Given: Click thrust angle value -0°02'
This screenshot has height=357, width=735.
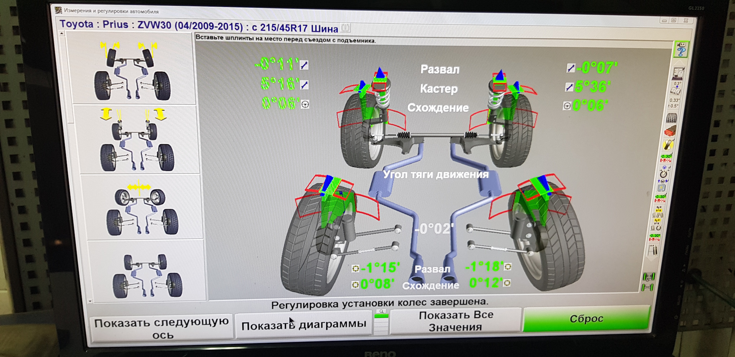Looking at the screenshot, I should coord(434,229).
